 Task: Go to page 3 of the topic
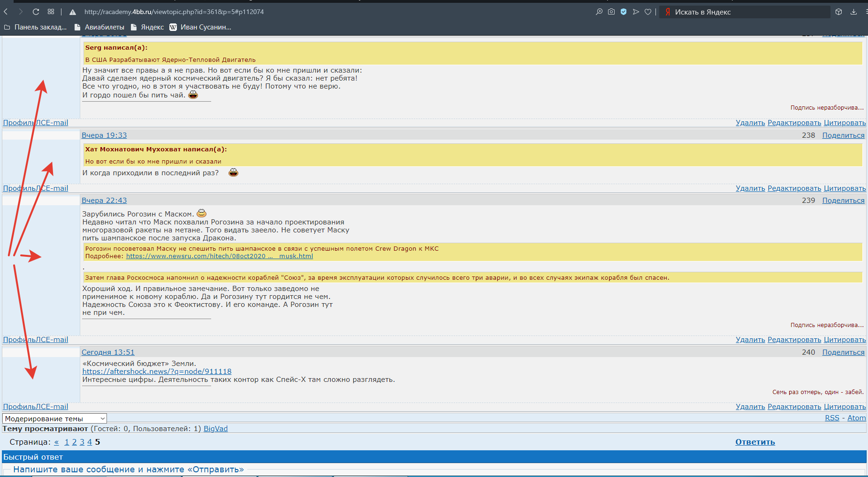[x=82, y=442]
